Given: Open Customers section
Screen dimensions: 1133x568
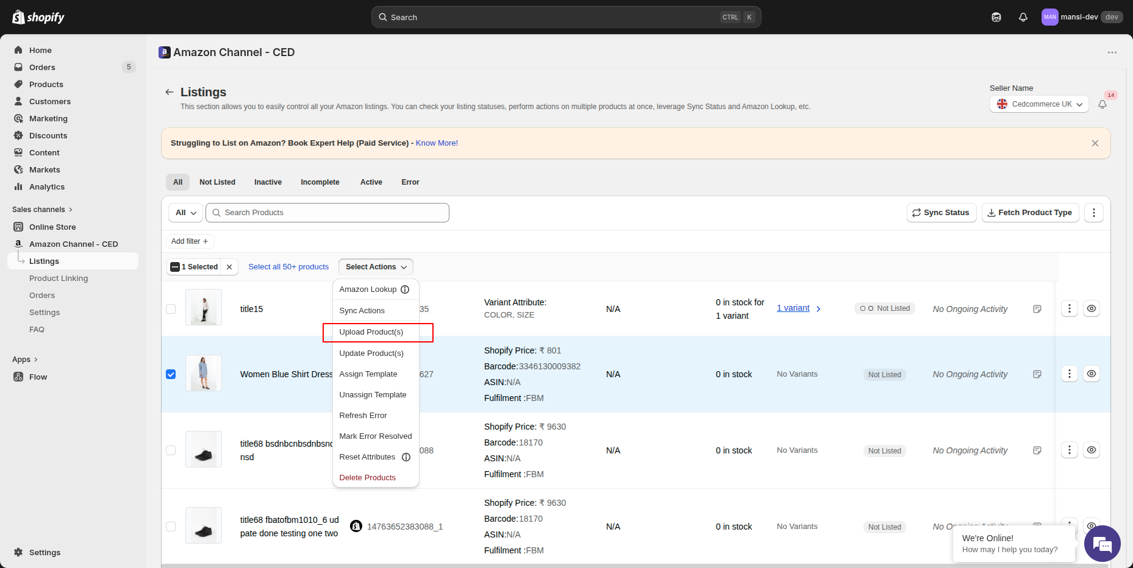Looking at the screenshot, I should tap(50, 101).
